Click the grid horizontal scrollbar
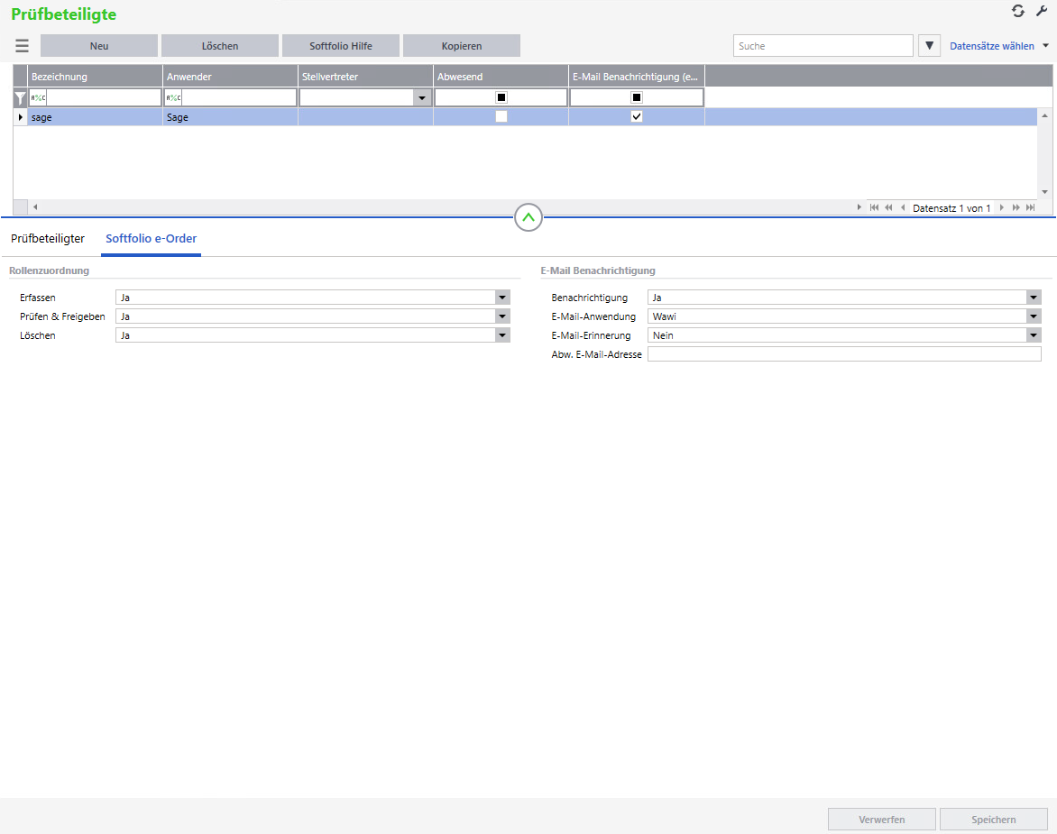Screen dimensions: 1057x834 click(442, 208)
